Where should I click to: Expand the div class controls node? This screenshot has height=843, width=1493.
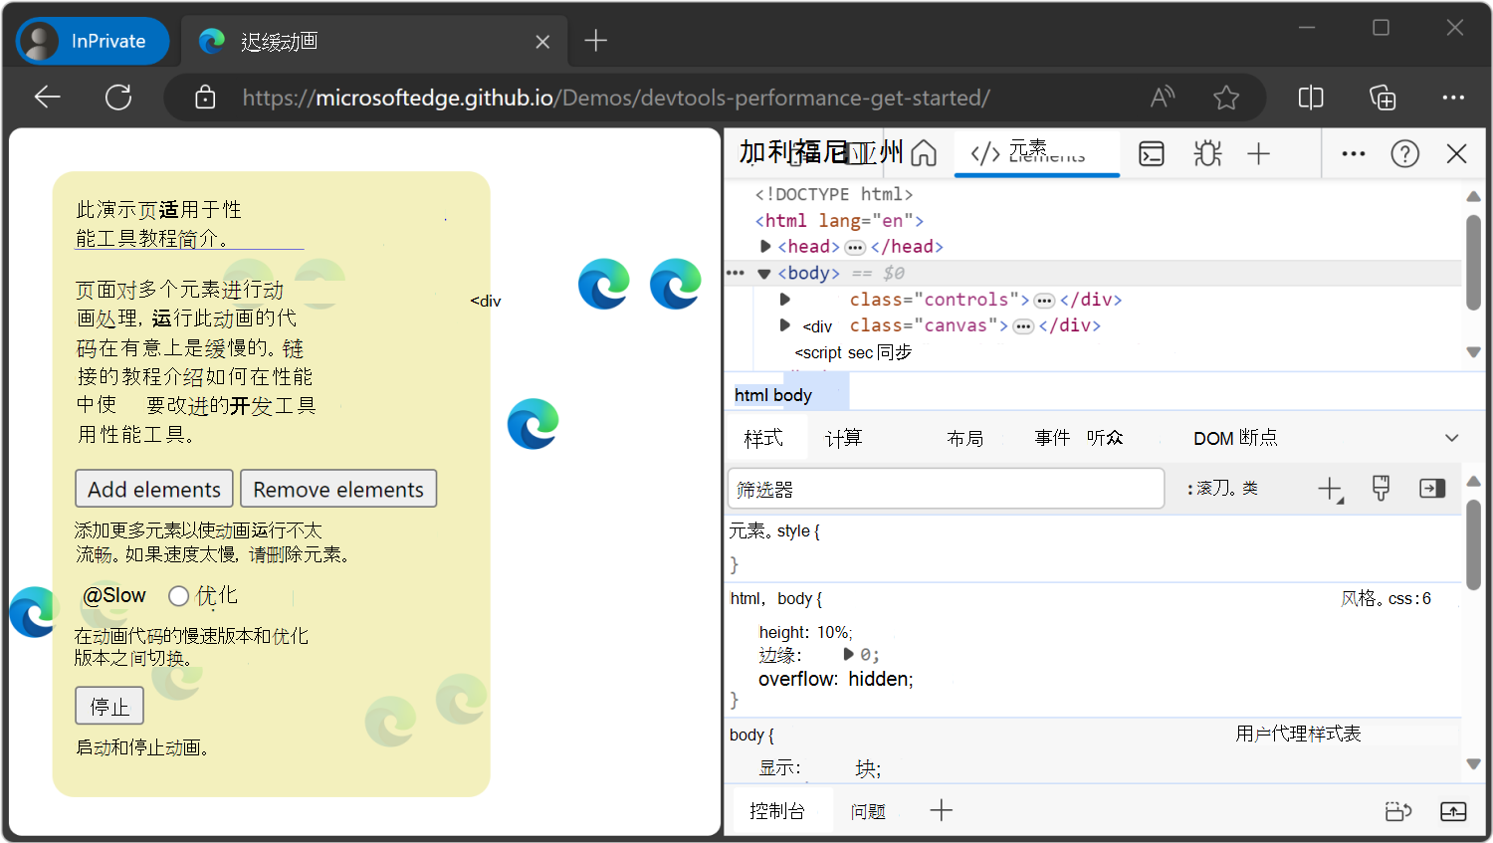(x=784, y=299)
